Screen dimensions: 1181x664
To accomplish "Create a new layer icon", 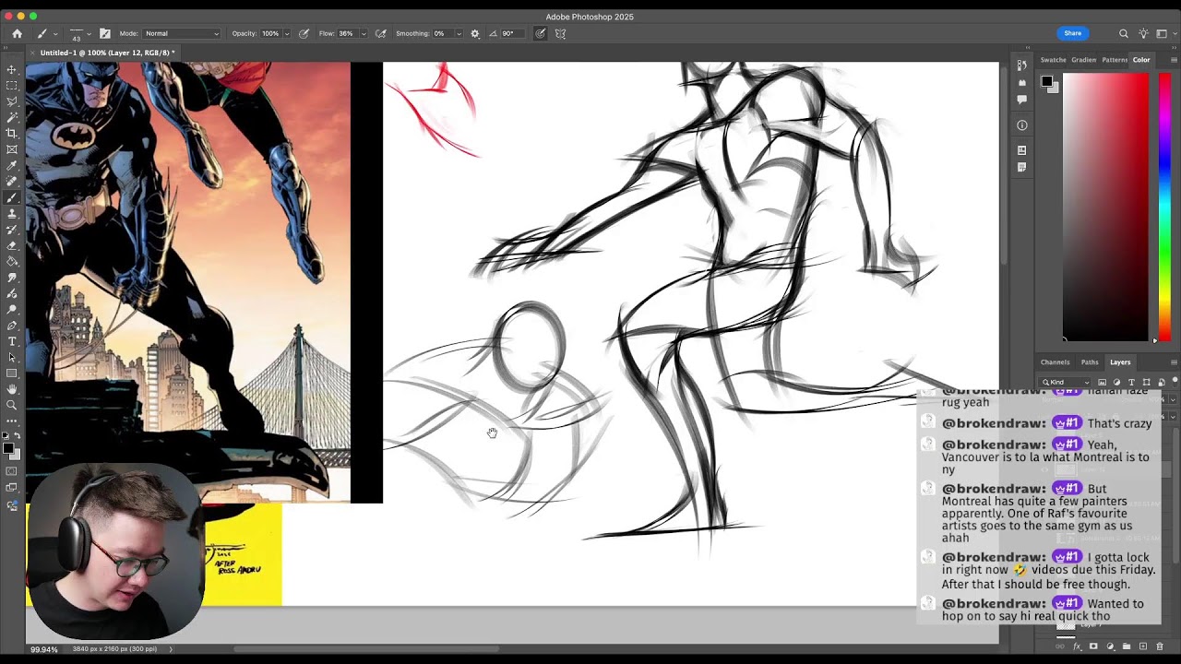I will coord(1143,646).
